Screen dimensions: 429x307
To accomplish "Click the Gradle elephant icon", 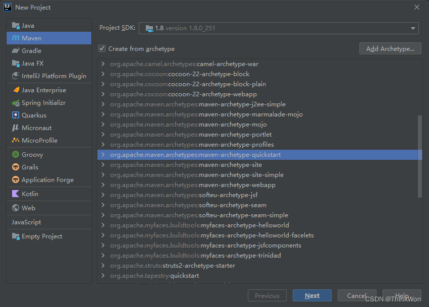I will [16, 50].
